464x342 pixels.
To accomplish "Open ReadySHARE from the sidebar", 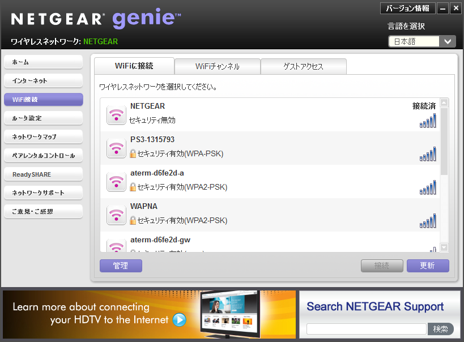I will [x=43, y=174].
